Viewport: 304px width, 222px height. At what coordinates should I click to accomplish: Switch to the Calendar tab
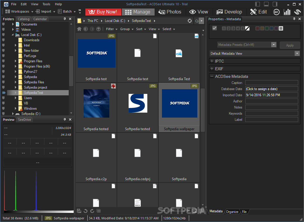tap(40, 19)
